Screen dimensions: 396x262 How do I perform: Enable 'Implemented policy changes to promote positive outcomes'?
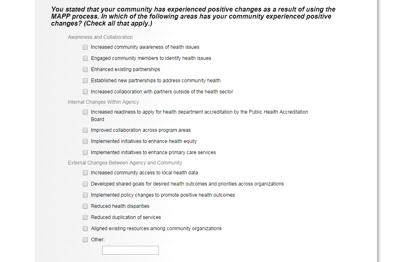click(x=85, y=195)
